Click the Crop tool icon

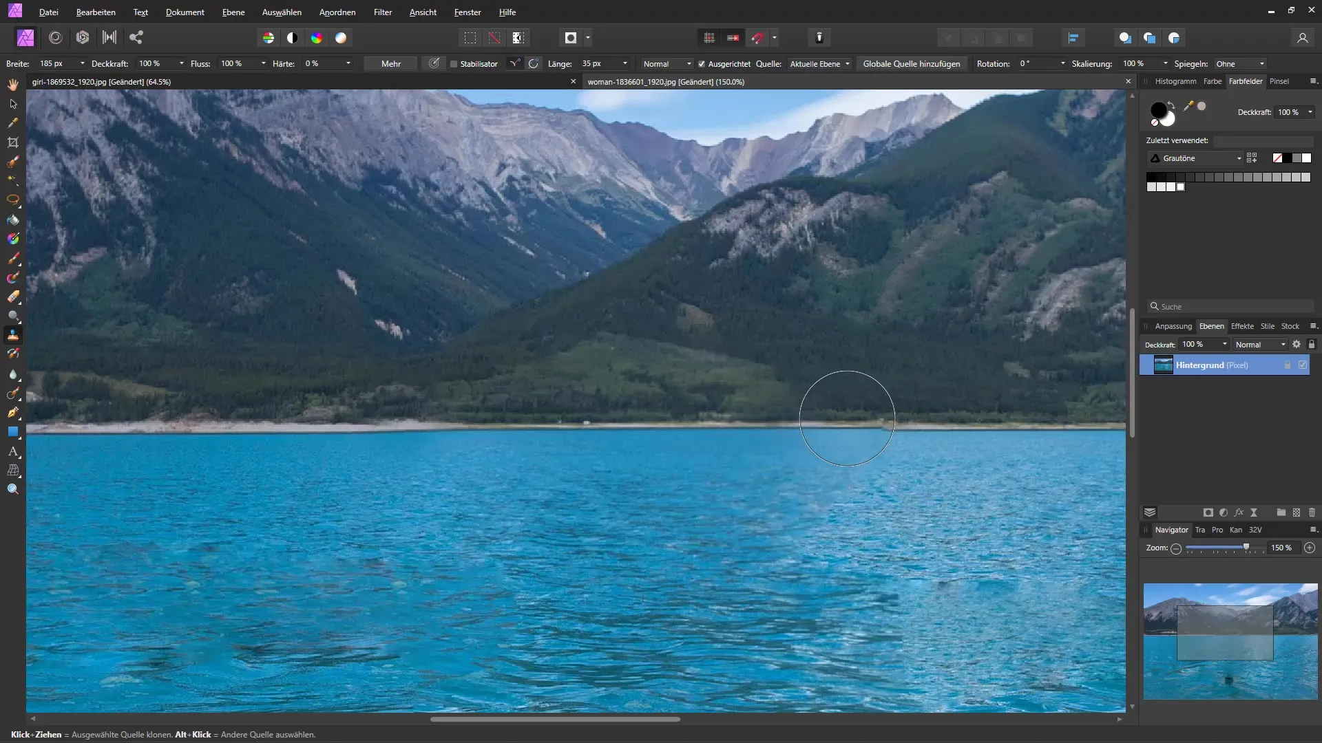point(12,142)
